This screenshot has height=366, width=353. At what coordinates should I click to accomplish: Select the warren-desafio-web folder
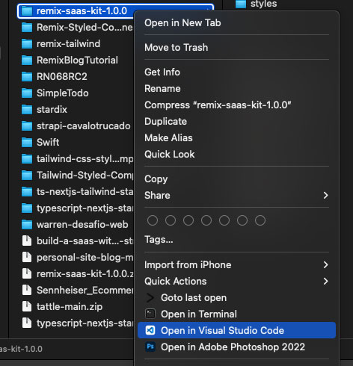[x=75, y=225]
